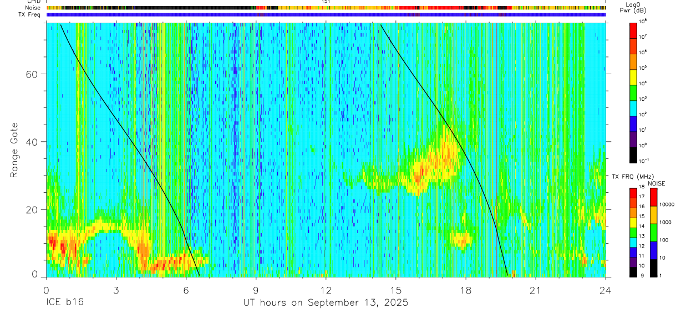
Task: Click the x-axis tick label '9'
Action: coord(256,290)
